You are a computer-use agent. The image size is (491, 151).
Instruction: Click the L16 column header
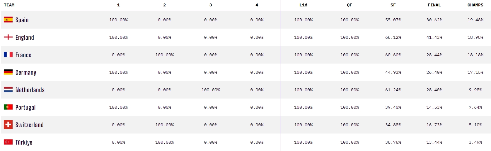(303, 5)
